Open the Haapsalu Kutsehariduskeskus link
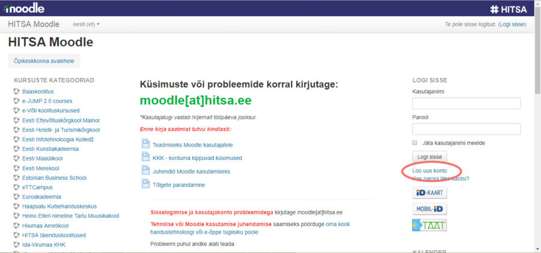The width and height of the screenshot is (541, 253). point(60,206)
